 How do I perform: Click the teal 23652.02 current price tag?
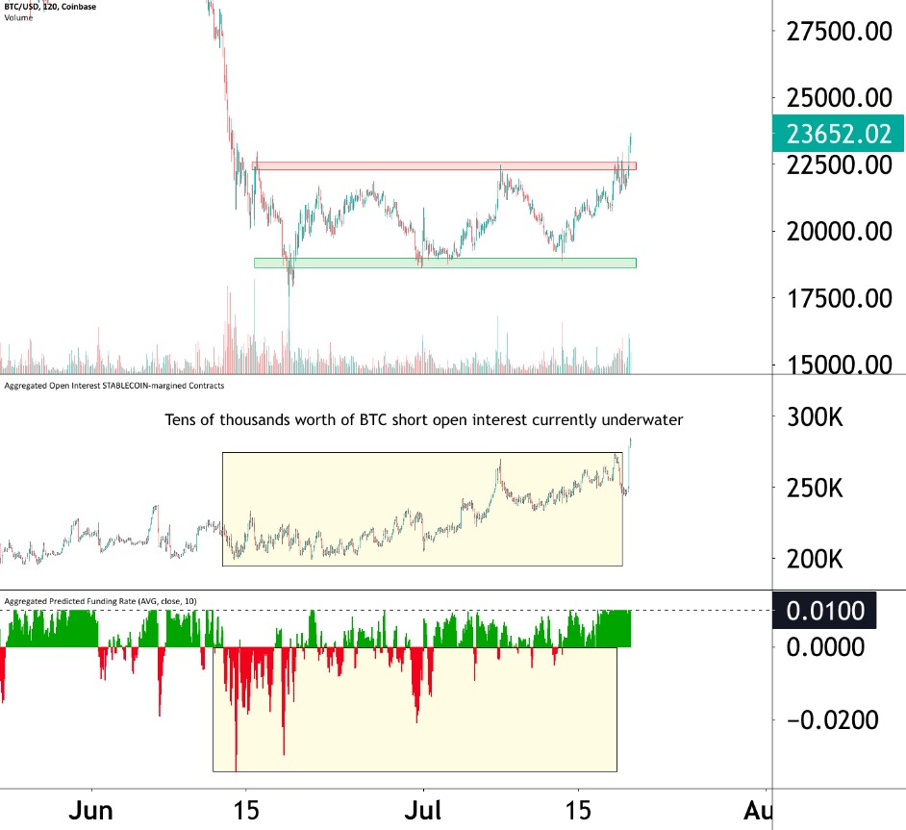tap(838, 134)
